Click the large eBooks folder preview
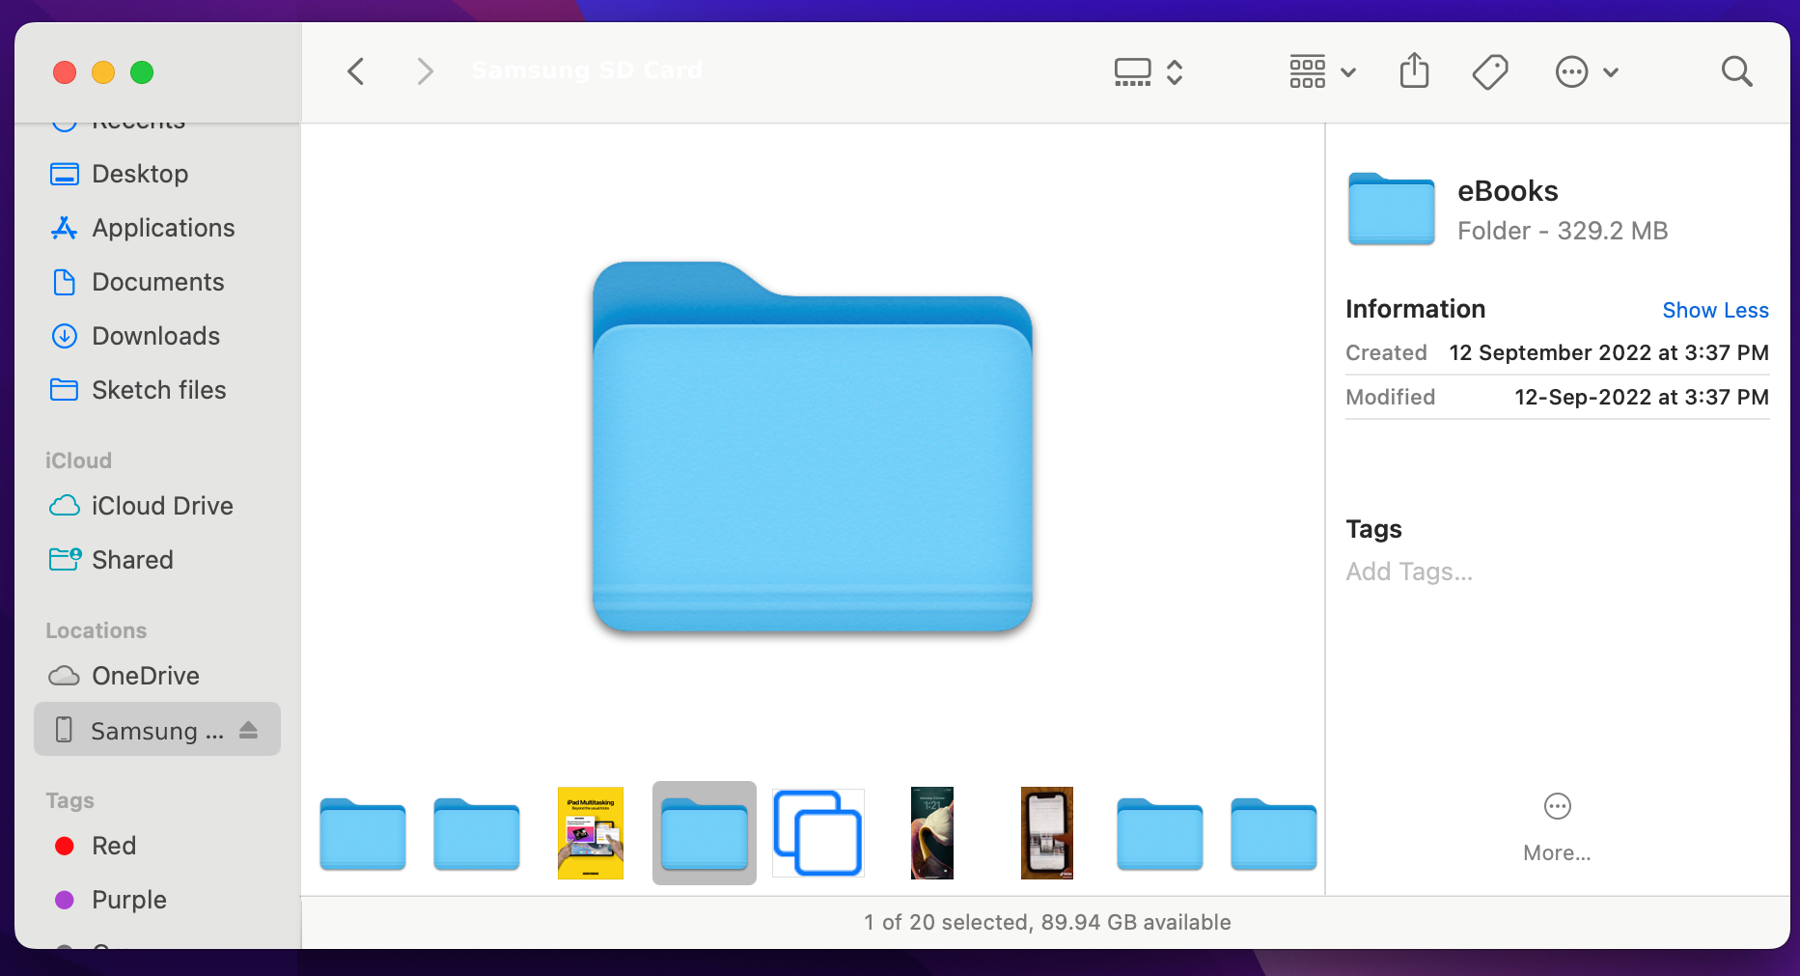1800x976 pixels. coord(813,447)
